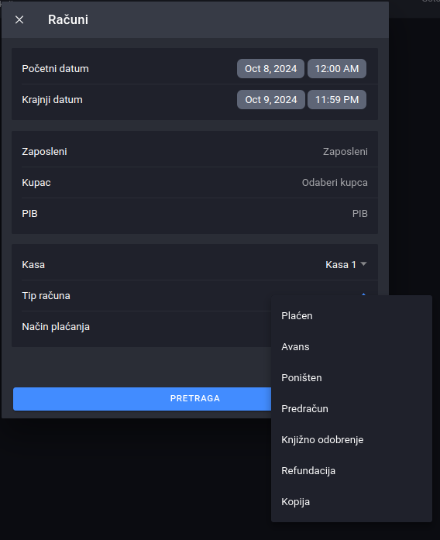Close the Računi dialog with X icon

coord(19,20)
